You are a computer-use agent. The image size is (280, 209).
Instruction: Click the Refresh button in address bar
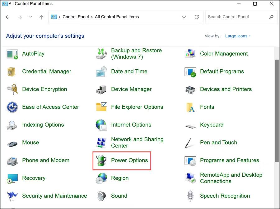coord(197,17)
